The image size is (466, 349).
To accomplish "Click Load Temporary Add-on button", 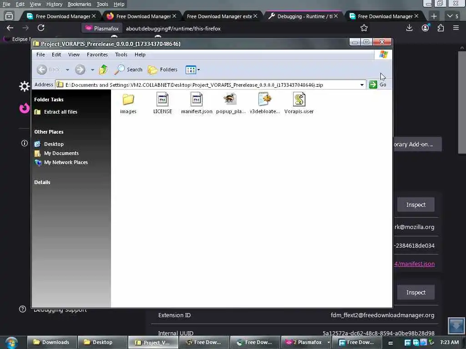I will 418,145.
